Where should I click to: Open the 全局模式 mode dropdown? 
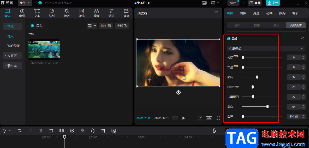266,49
